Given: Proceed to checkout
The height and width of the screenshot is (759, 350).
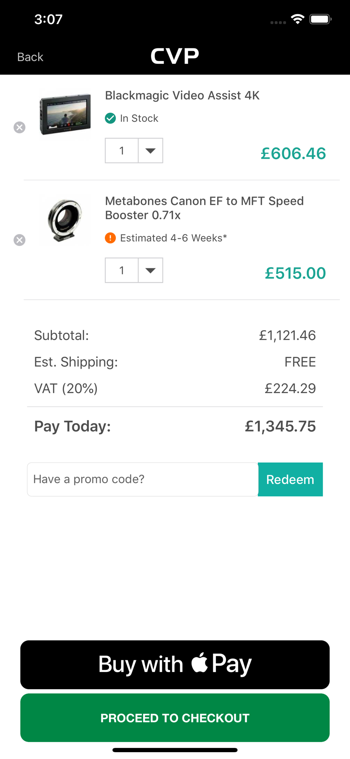Looking at the screenshot, I should (x=175, y=718).
